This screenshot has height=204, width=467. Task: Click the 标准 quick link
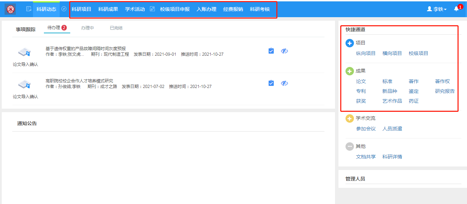[x=387, y=81]
